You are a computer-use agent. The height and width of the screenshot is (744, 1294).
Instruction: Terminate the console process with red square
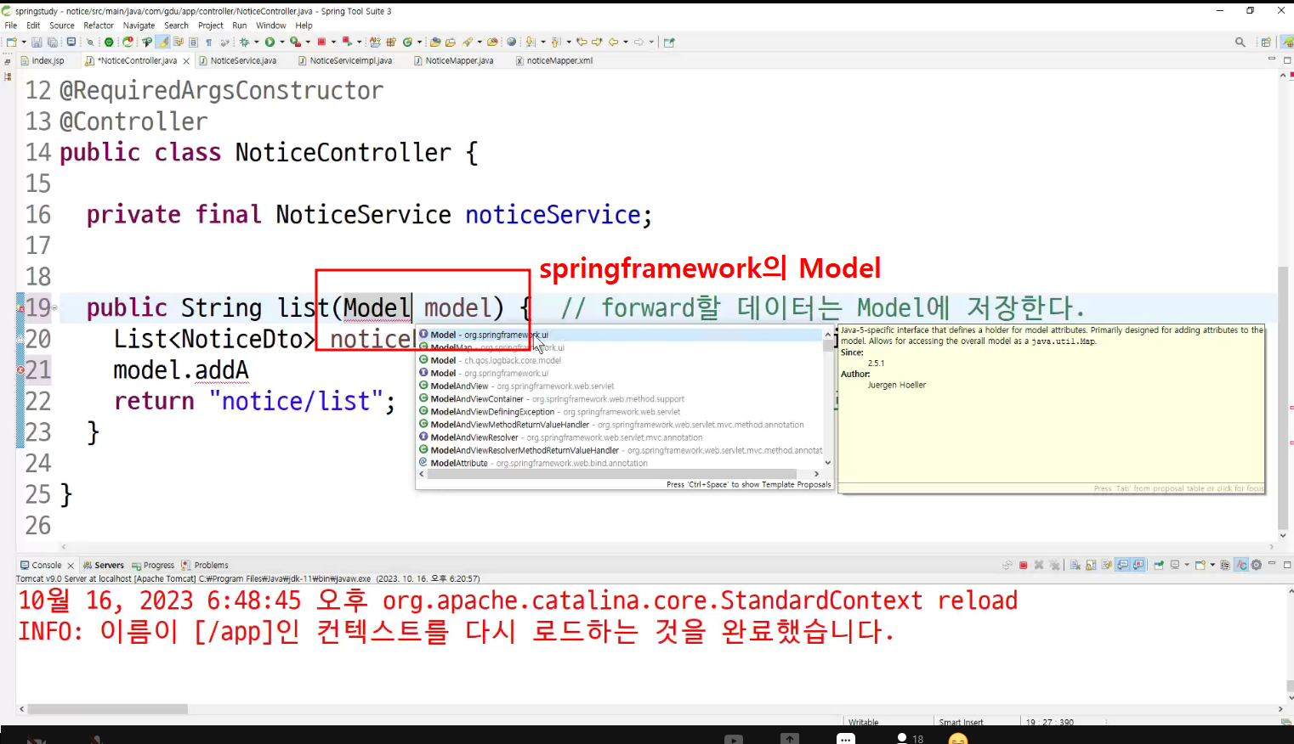tap(1024, 565)
